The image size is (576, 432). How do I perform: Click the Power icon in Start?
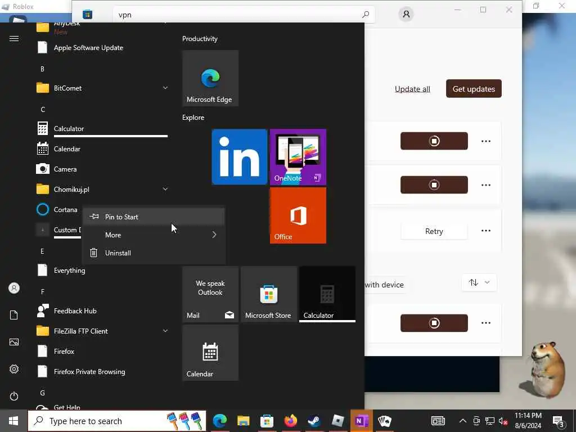(14, 396)
